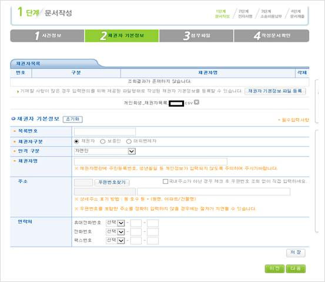This screenshot has height=282, width=325.
Task: Click the 전화번호 middle digits field
Action: tap(136, 232)
